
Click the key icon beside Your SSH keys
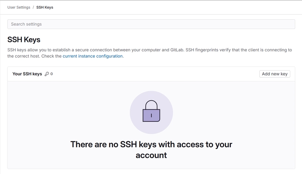(x=46, y=74)
